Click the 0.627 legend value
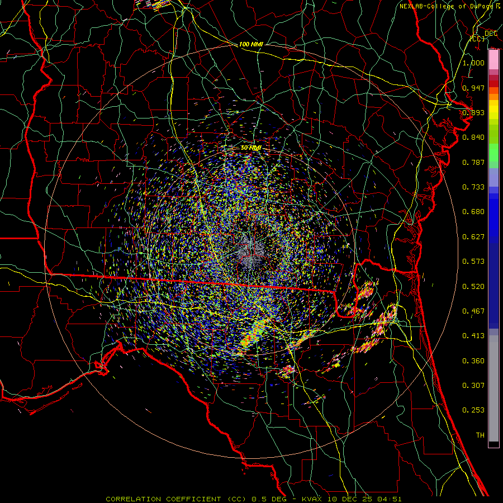503x503 pixels. click(x=473, y=237)
